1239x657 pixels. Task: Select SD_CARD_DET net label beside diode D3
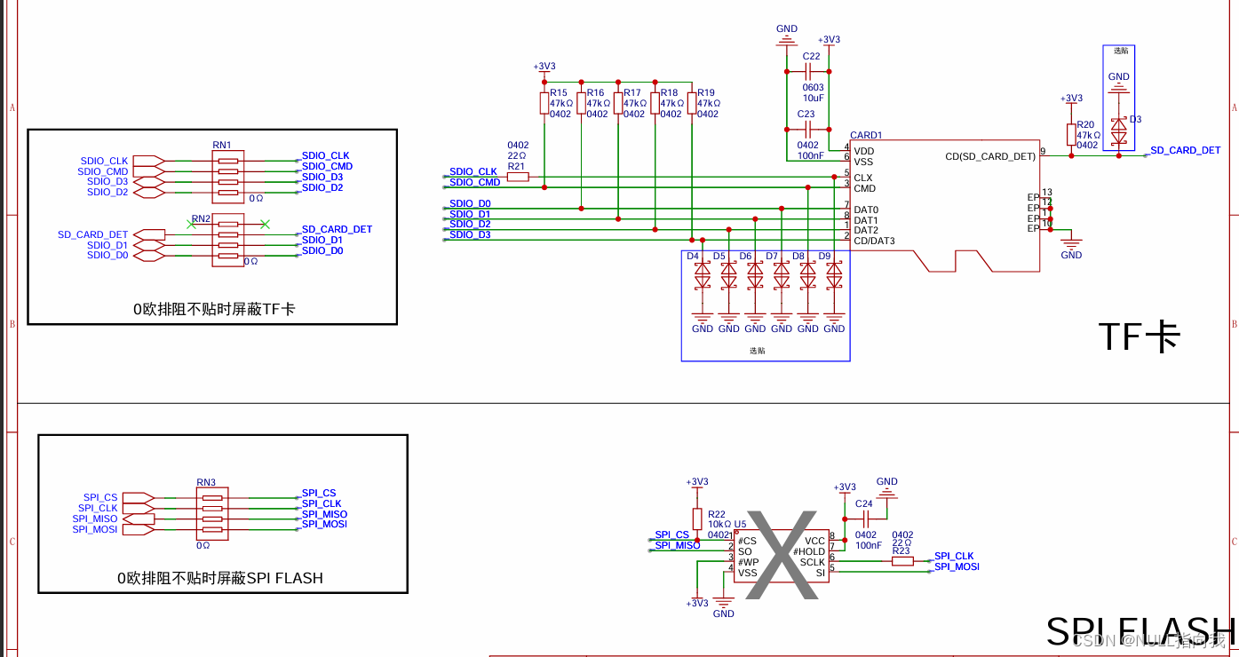[x=1186, y=150]
